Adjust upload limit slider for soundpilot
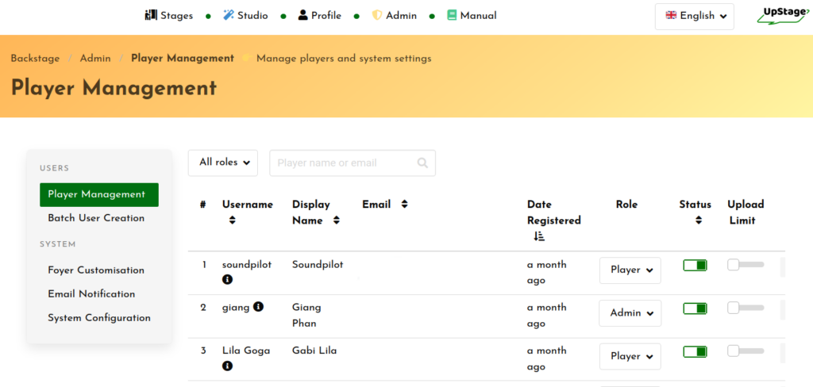 click(746, 265)
